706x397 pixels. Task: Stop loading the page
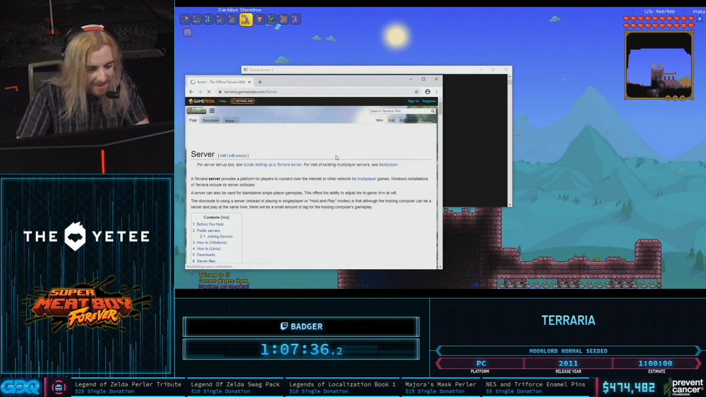[x=208, y=92]
